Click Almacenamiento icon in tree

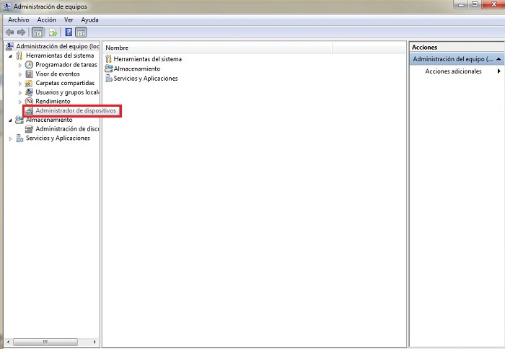pos(19,120)
